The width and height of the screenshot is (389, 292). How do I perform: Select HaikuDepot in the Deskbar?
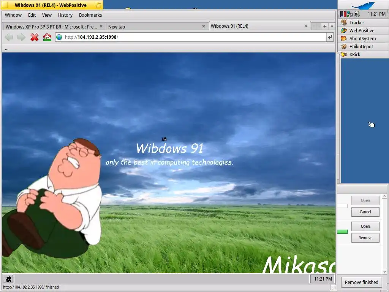[364, 46]
